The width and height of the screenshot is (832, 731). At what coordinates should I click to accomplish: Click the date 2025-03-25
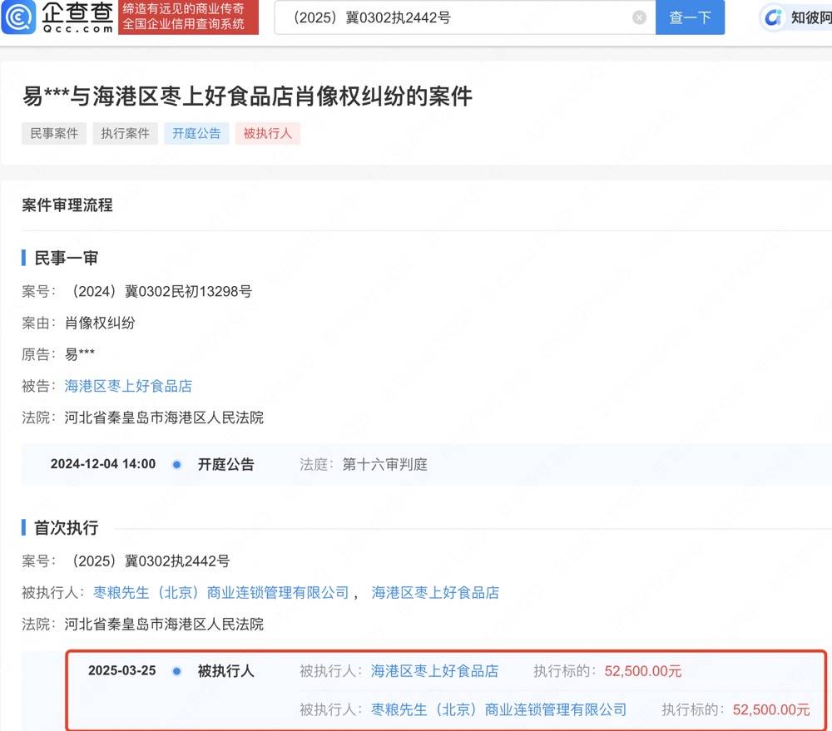tap(122, 671)
